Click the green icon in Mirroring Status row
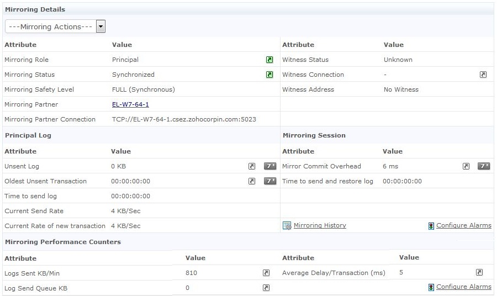 coord(269,75)
